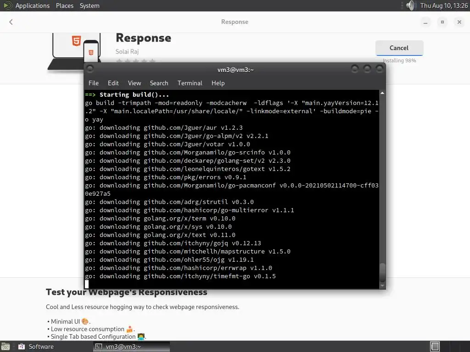Open the terminal Search menu
470x352 pixels.
(x=159, y=83)
